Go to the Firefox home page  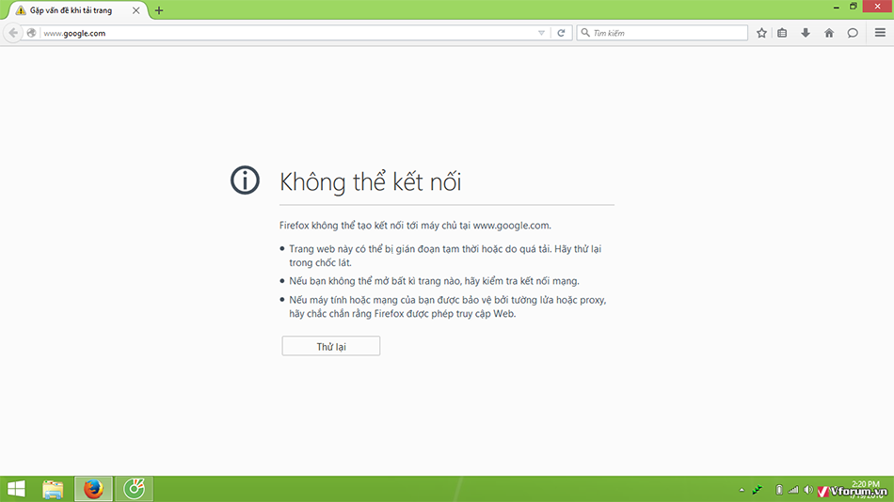pos(829,33)
